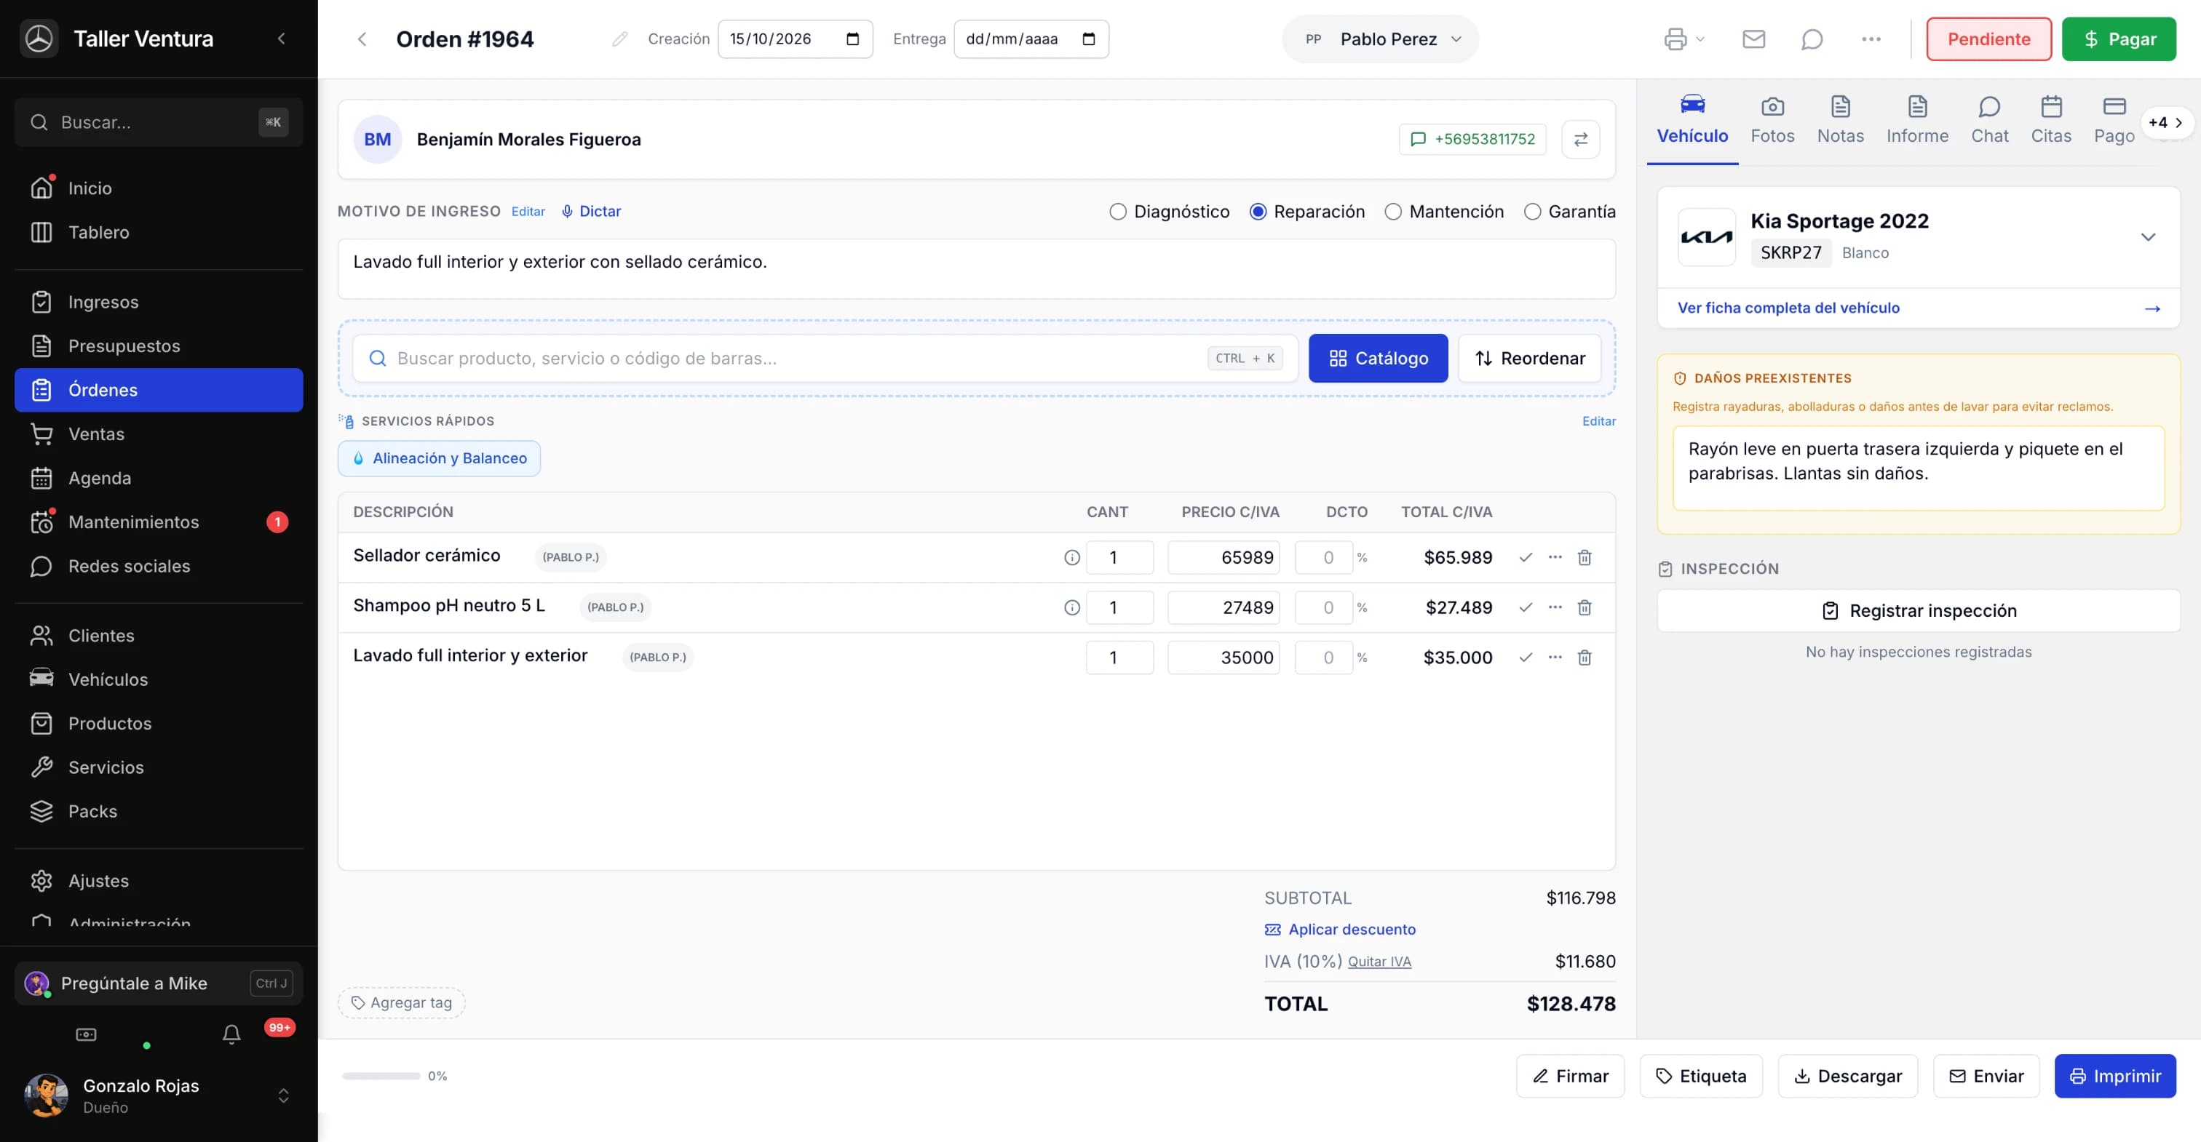2201x1142 pixels.
Task: Select the Reparación radio option
Action: point(1257,212)
